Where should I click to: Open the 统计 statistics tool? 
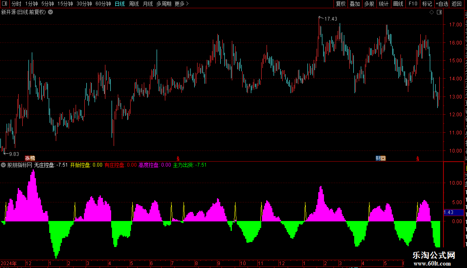click(x=384, y=4)
